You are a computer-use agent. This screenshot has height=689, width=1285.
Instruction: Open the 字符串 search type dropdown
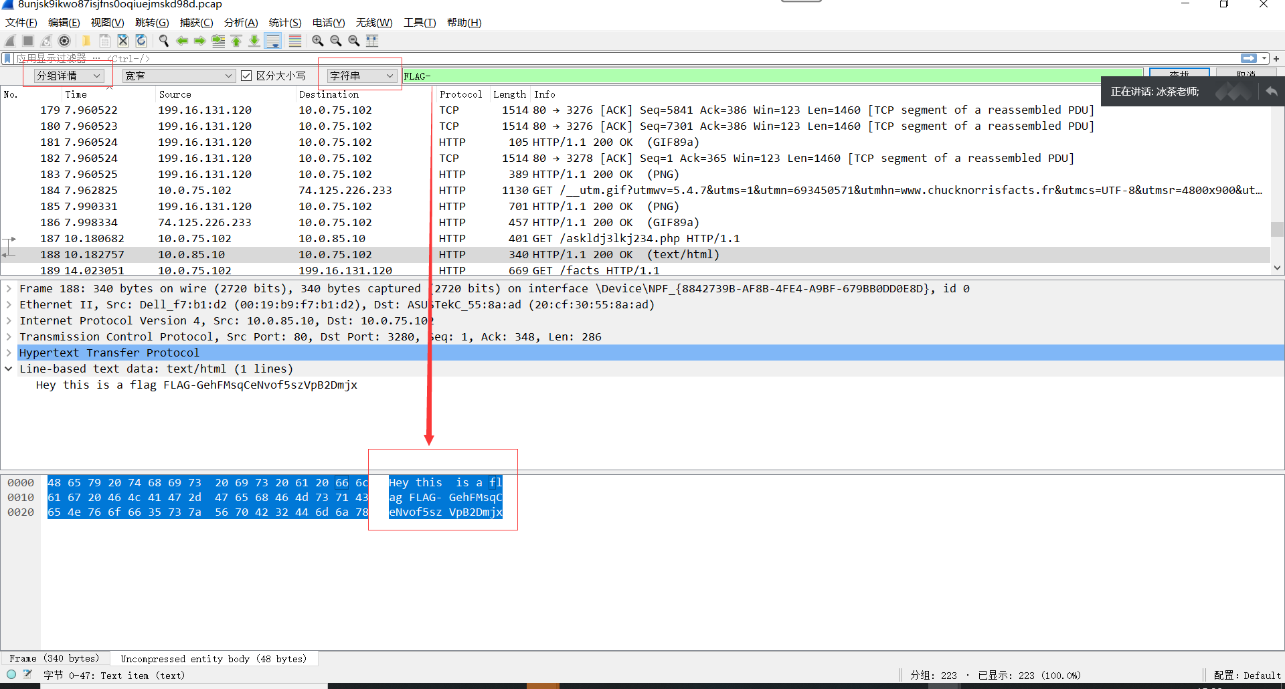pos(361,76)
